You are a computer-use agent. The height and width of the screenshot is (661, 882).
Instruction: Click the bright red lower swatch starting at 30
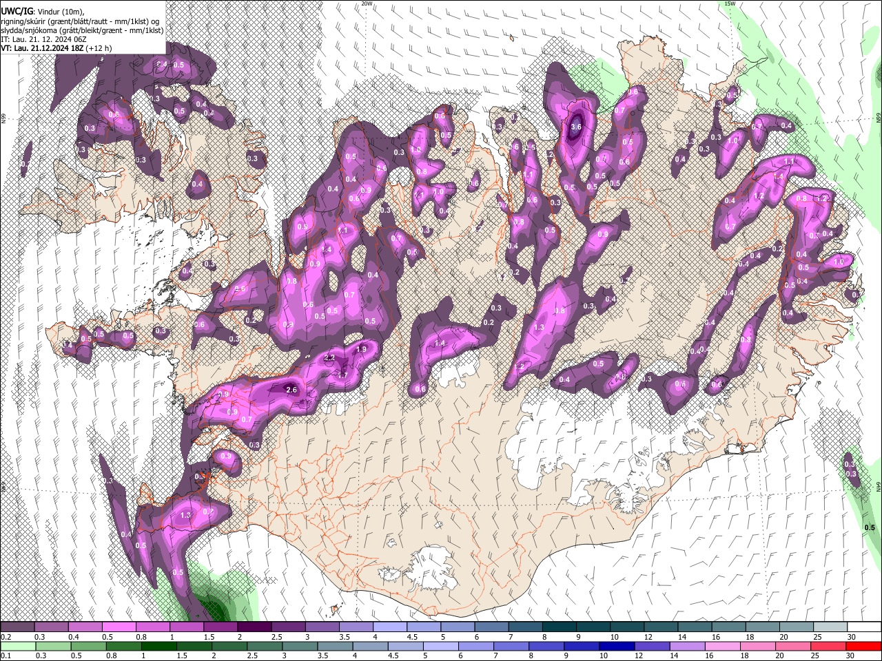click(864, 646)
